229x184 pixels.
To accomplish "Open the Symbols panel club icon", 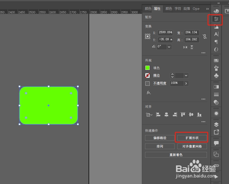I will tap(216, 76).
